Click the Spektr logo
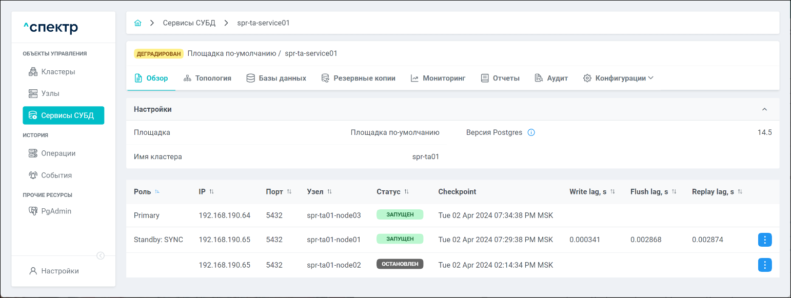Screen dimensions: 791x298 point(51,28)
